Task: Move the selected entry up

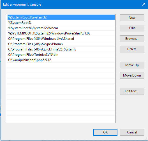Action: [132, 65]
